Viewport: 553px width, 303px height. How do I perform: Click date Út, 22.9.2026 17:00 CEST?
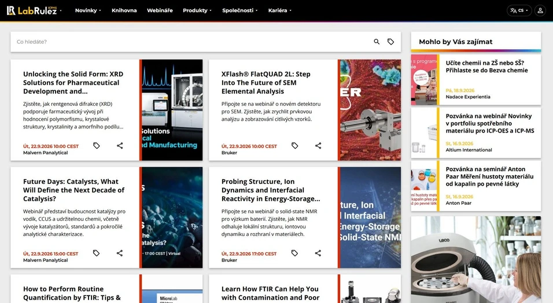coord(249,254)
